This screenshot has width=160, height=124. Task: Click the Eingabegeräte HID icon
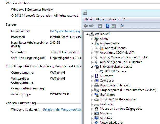96,90
